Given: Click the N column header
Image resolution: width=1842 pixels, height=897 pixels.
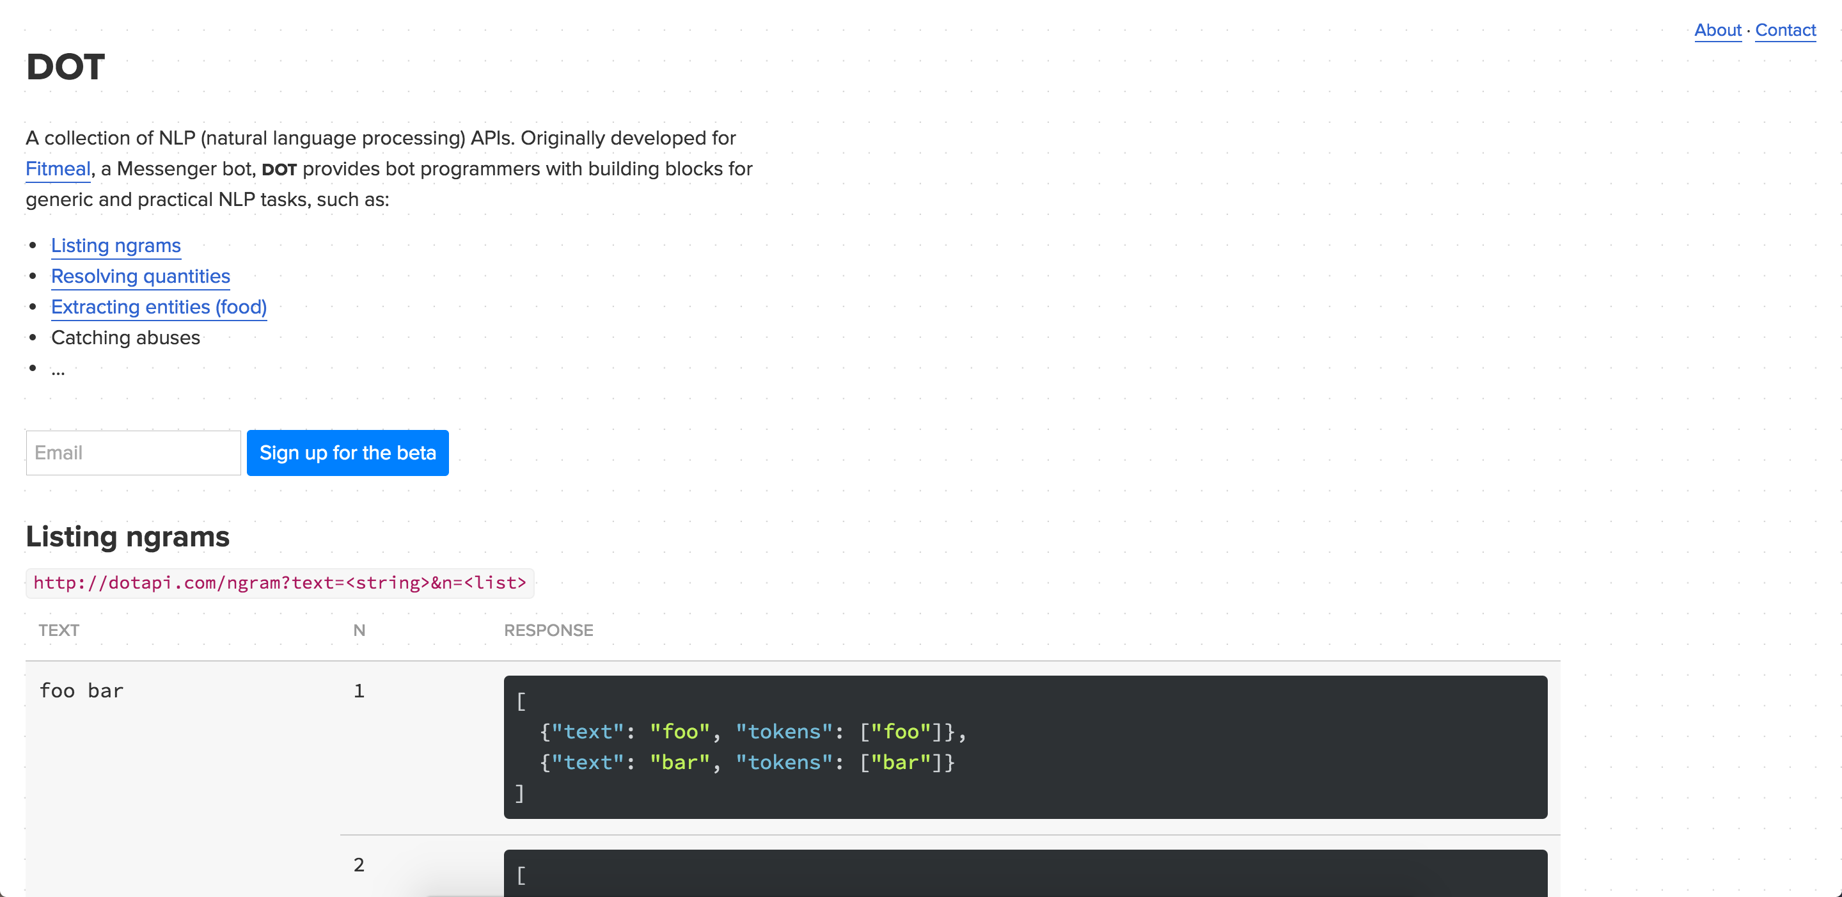Looking at the screenshot, I should point(359,630).
